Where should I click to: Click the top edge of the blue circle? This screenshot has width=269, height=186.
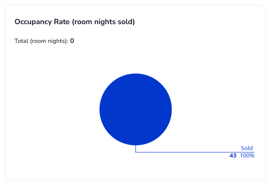(x=135, y=74)
